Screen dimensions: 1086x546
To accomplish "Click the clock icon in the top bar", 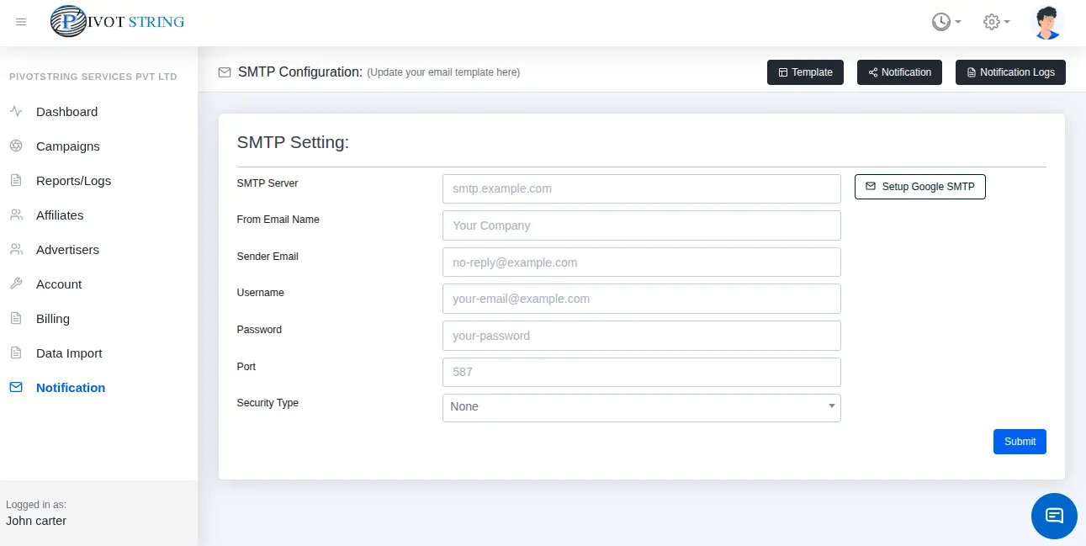I will coord(940,22).
